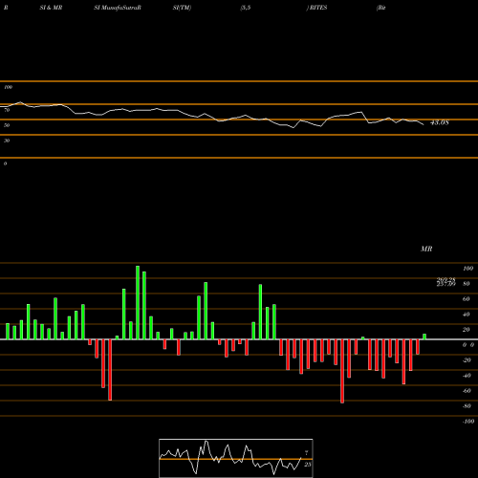This screenshot has width=478, height=478.
Task: Click the MR panel title label
Action: coord(426,249)
